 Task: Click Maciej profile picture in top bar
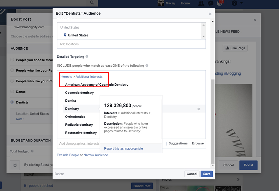(161, 3)
